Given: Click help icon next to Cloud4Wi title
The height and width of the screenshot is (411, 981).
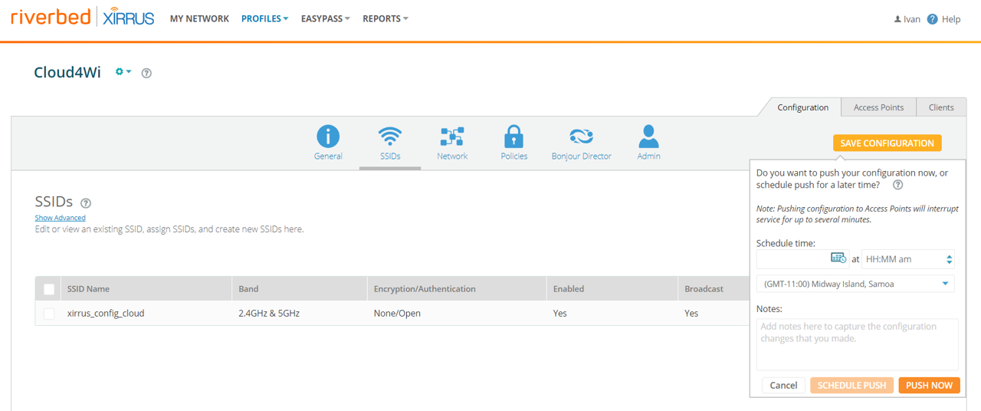Looking at the screenshot, I should point(146,74).
